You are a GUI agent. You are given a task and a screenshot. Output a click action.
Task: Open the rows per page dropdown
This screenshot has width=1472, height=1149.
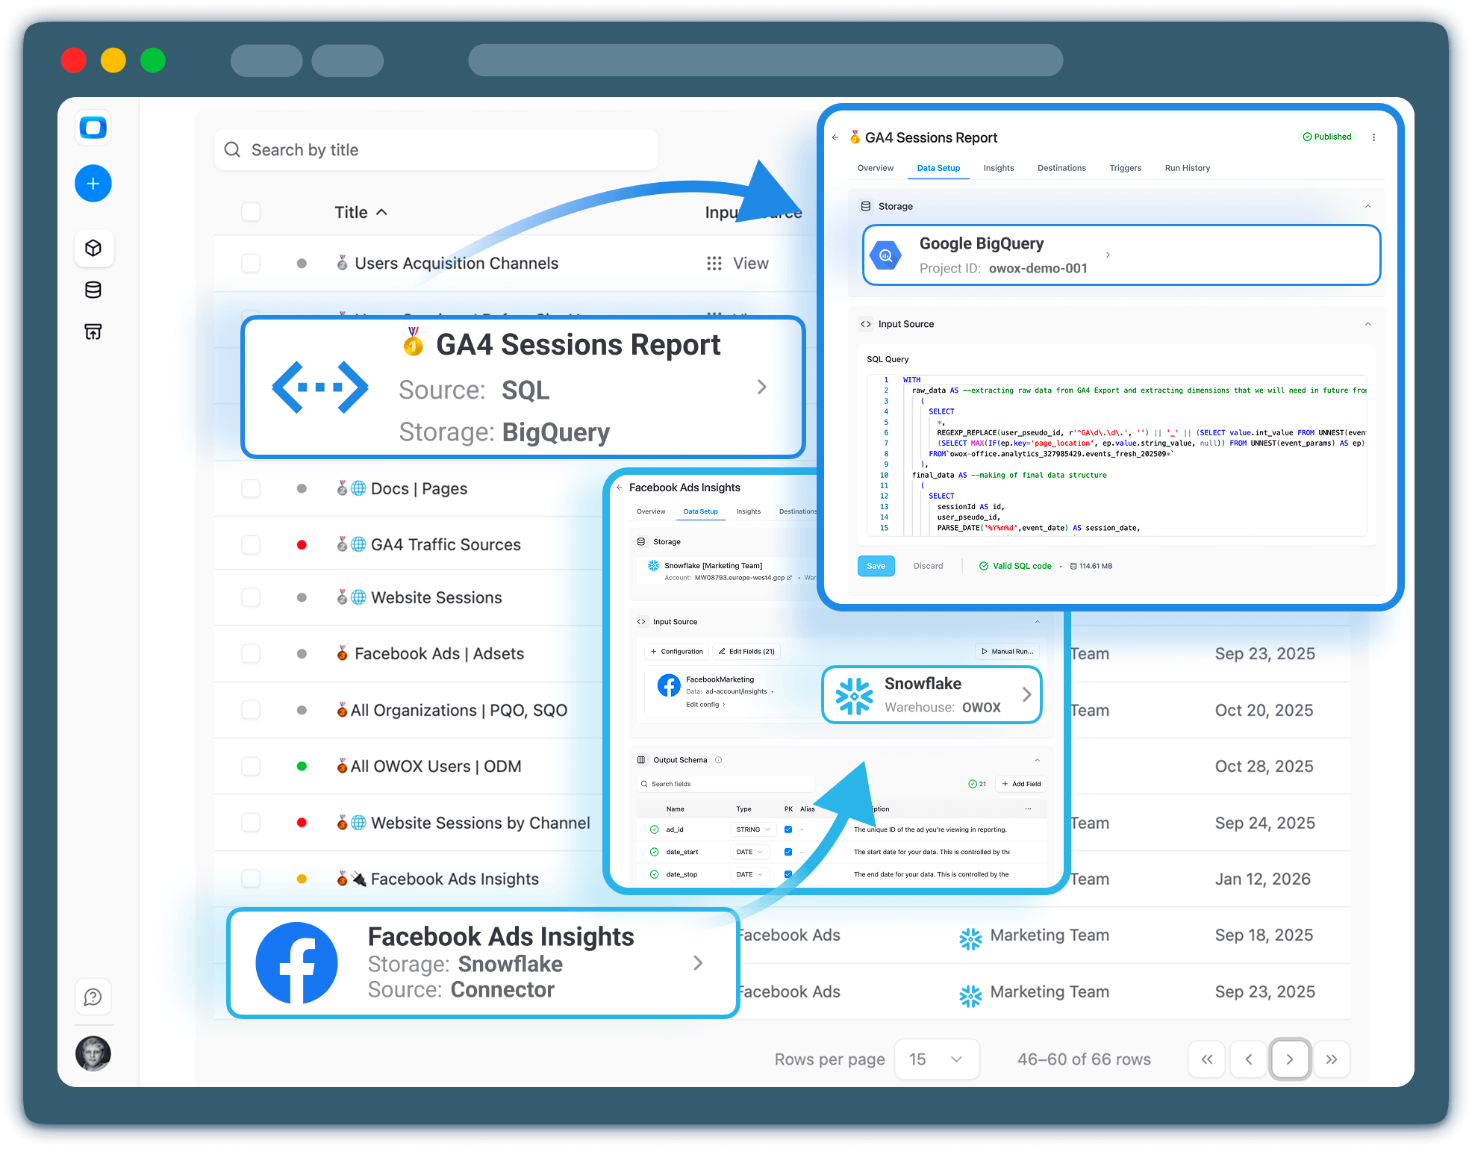point(936,1059)
